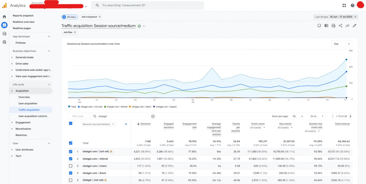
Task: Click the customize report pencil icon
Action: 355,26
